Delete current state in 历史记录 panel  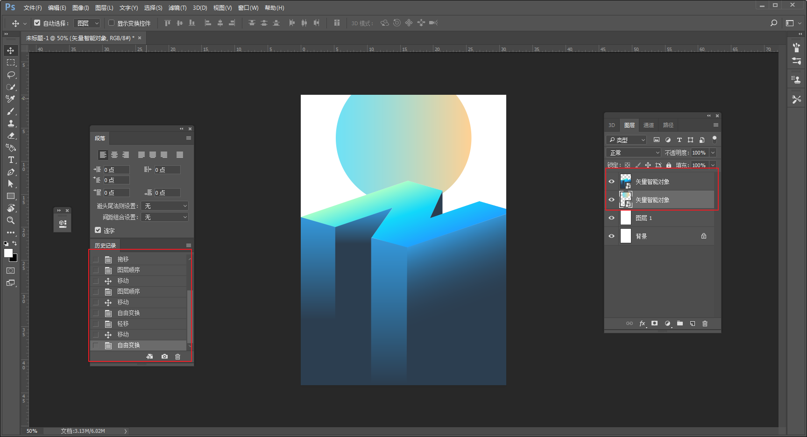pos(177,357)
